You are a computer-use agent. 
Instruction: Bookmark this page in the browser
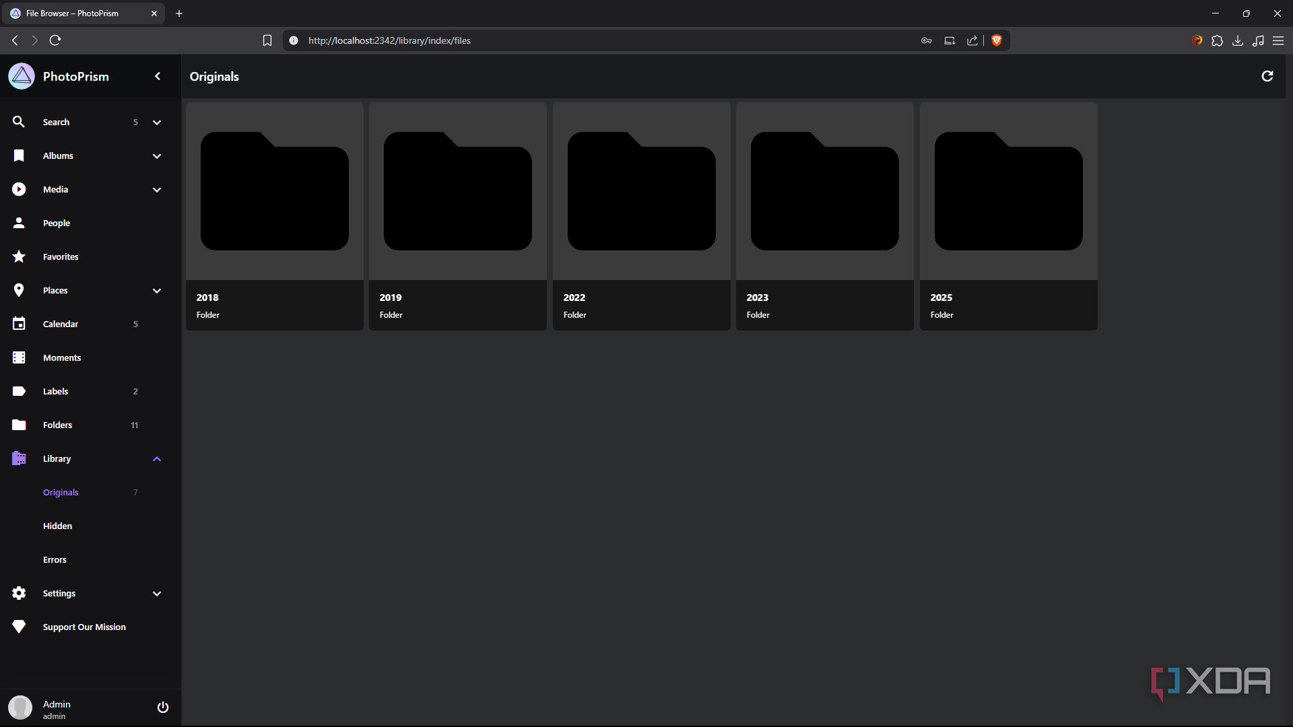point(267,40)
